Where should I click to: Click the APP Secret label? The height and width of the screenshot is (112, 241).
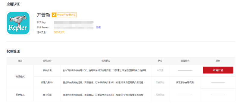click(43, 27)
